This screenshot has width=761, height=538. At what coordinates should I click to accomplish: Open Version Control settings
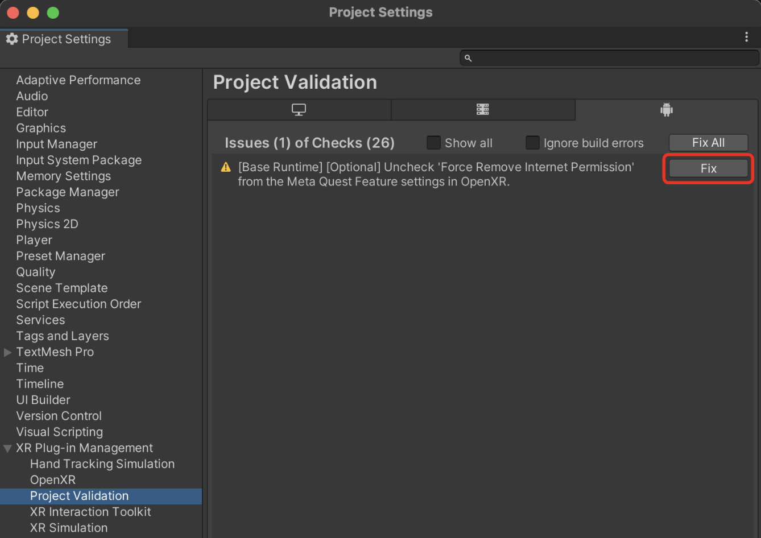59,416
